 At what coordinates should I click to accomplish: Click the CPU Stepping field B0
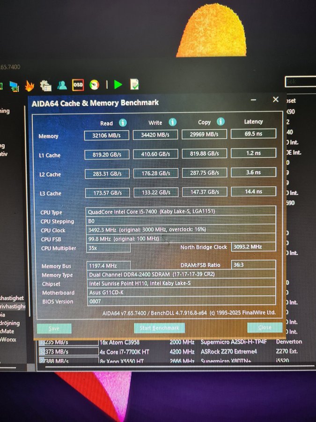(x=181, y=221)
